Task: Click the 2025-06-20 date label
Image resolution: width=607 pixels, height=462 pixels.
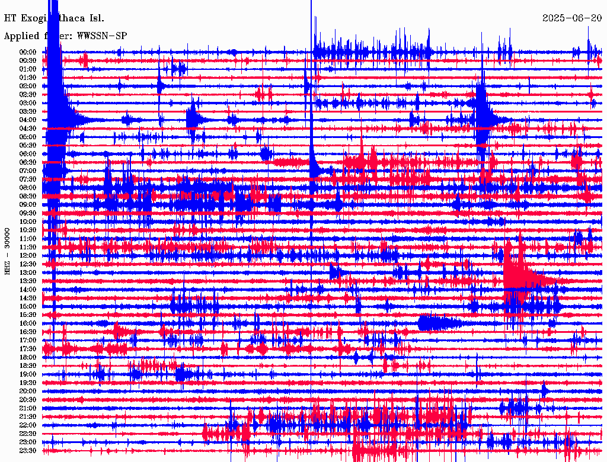Action: click(x=572, y=18)
